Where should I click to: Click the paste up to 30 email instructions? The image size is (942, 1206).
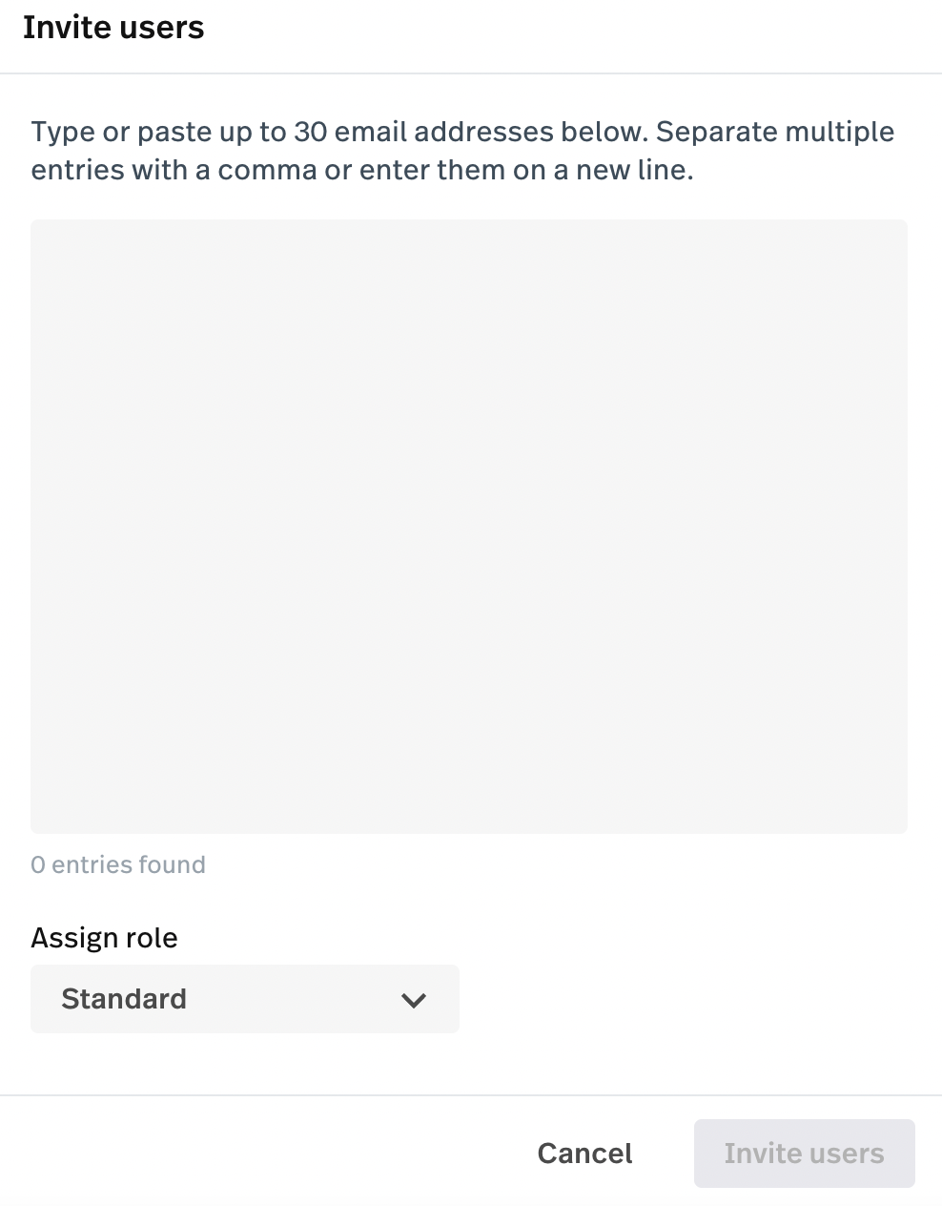(462, 151)
